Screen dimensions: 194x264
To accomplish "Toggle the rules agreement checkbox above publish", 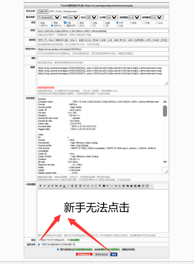I will tap(58, 249).
